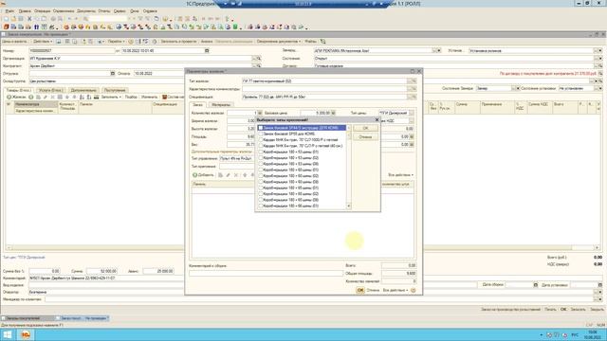
Task: Click the calculator icon beside Базовая цена
Action: click(x=333, y=113)
